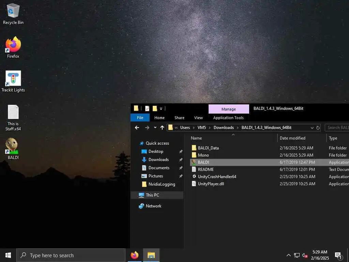Click the New Folder icon in the title bar toolbar
The image size is (349, 262).
[155, 108]
